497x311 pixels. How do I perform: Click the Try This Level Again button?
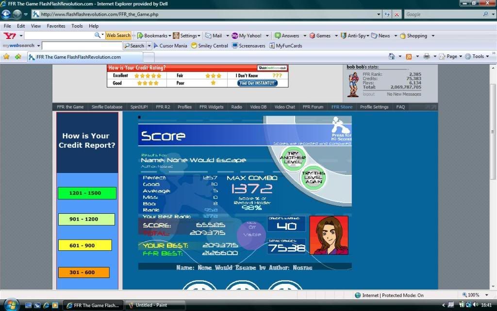point(313,176)
